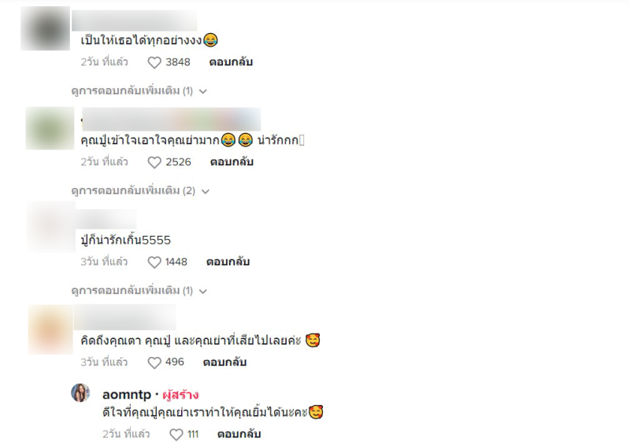Open aomntp profile picture
Image resolution: width=630 pixels, height=442 pixels.
coord(80,392)
